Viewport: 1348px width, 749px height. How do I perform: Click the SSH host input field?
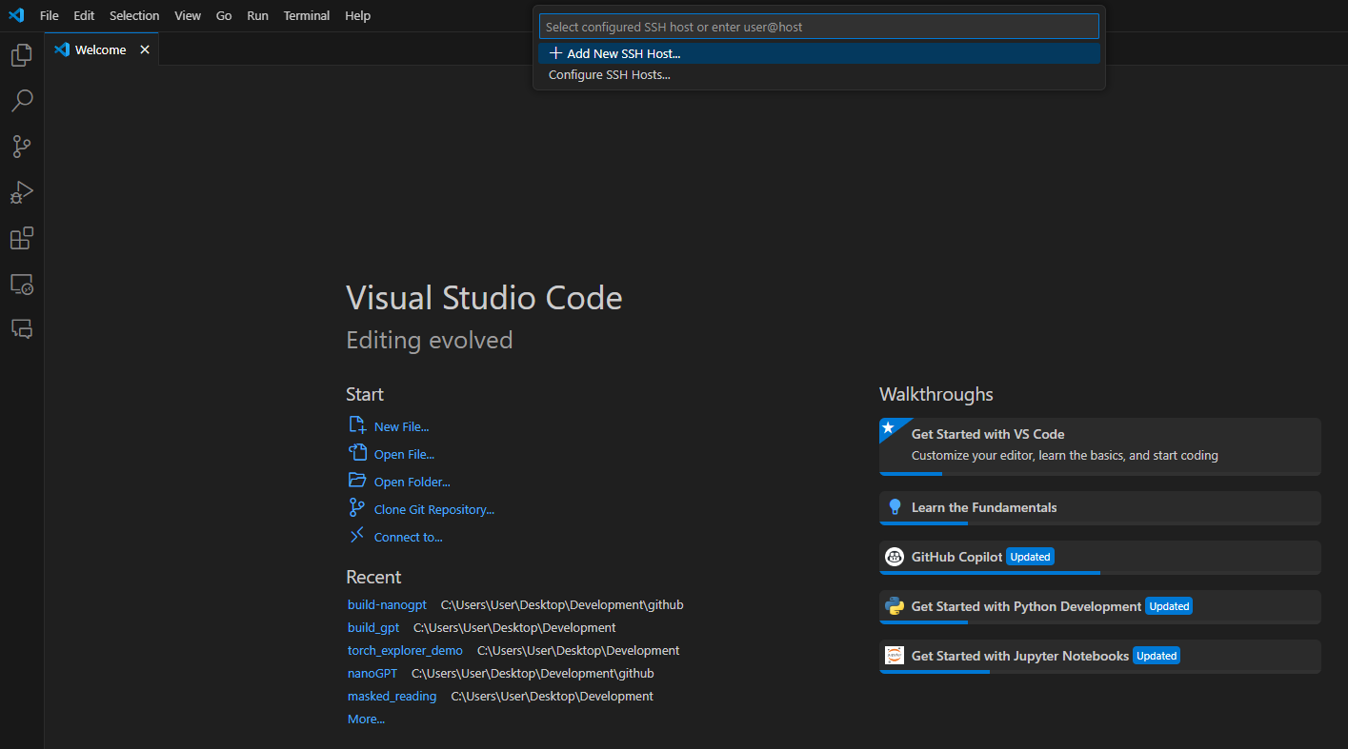click(817, 27)
